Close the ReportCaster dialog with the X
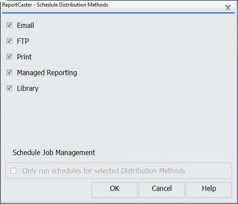The height and width of the screenshot is (204, 238). pyautogui.click(x=228, y=7)
